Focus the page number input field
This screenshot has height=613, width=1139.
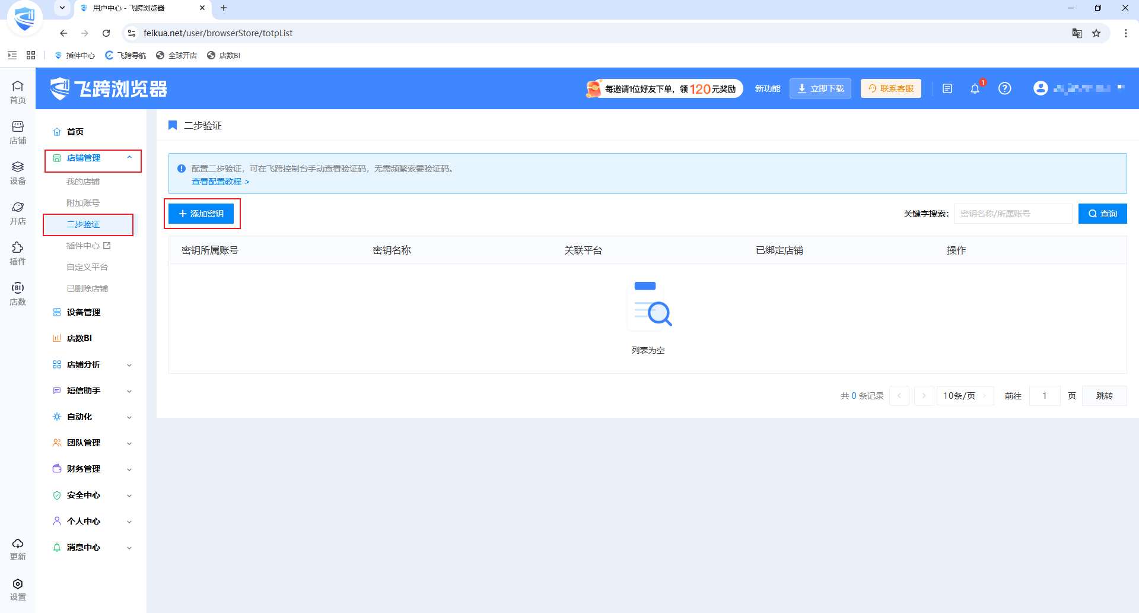pos(1045,396)
